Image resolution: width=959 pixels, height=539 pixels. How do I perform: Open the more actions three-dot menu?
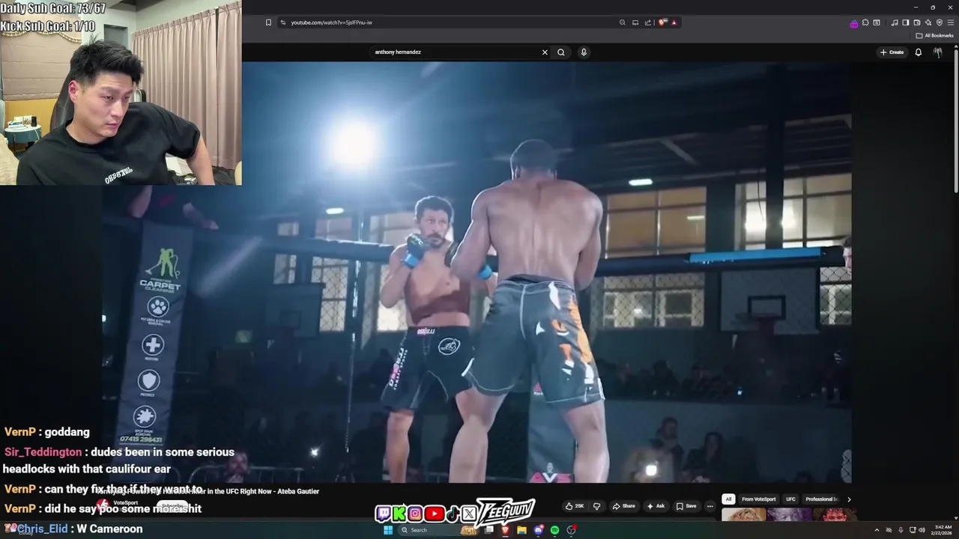pos(710,506)
